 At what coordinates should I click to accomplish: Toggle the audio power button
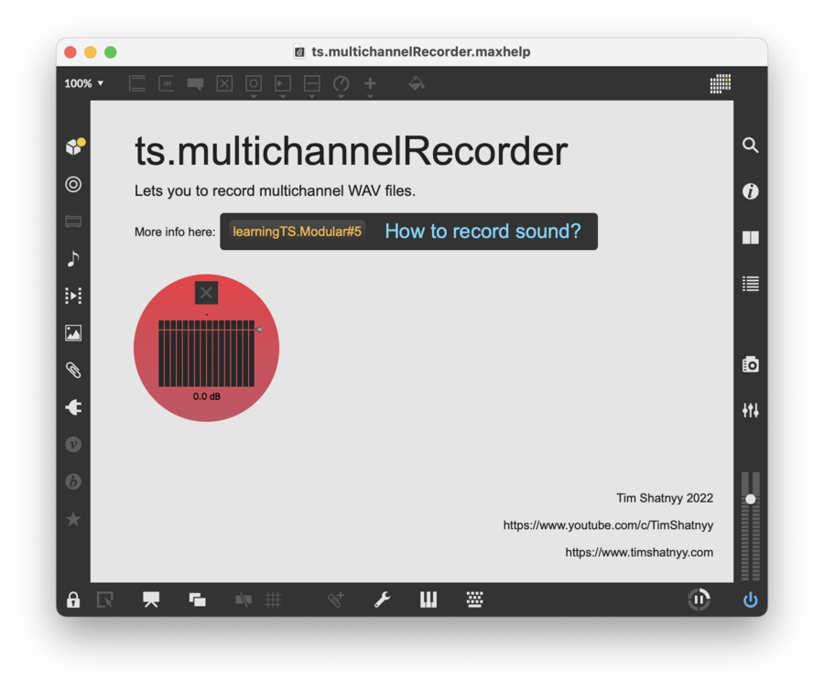[x=751, y=599]
